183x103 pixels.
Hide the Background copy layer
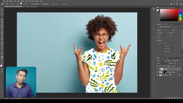(157, 72)
